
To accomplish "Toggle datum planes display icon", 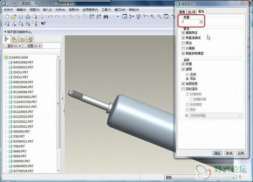I will [x=7, y=24].
